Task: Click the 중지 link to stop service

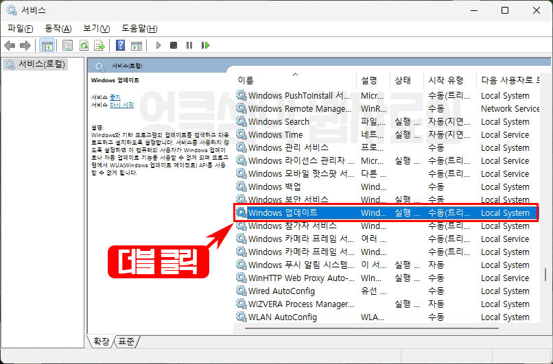Action: pos(115,97)
